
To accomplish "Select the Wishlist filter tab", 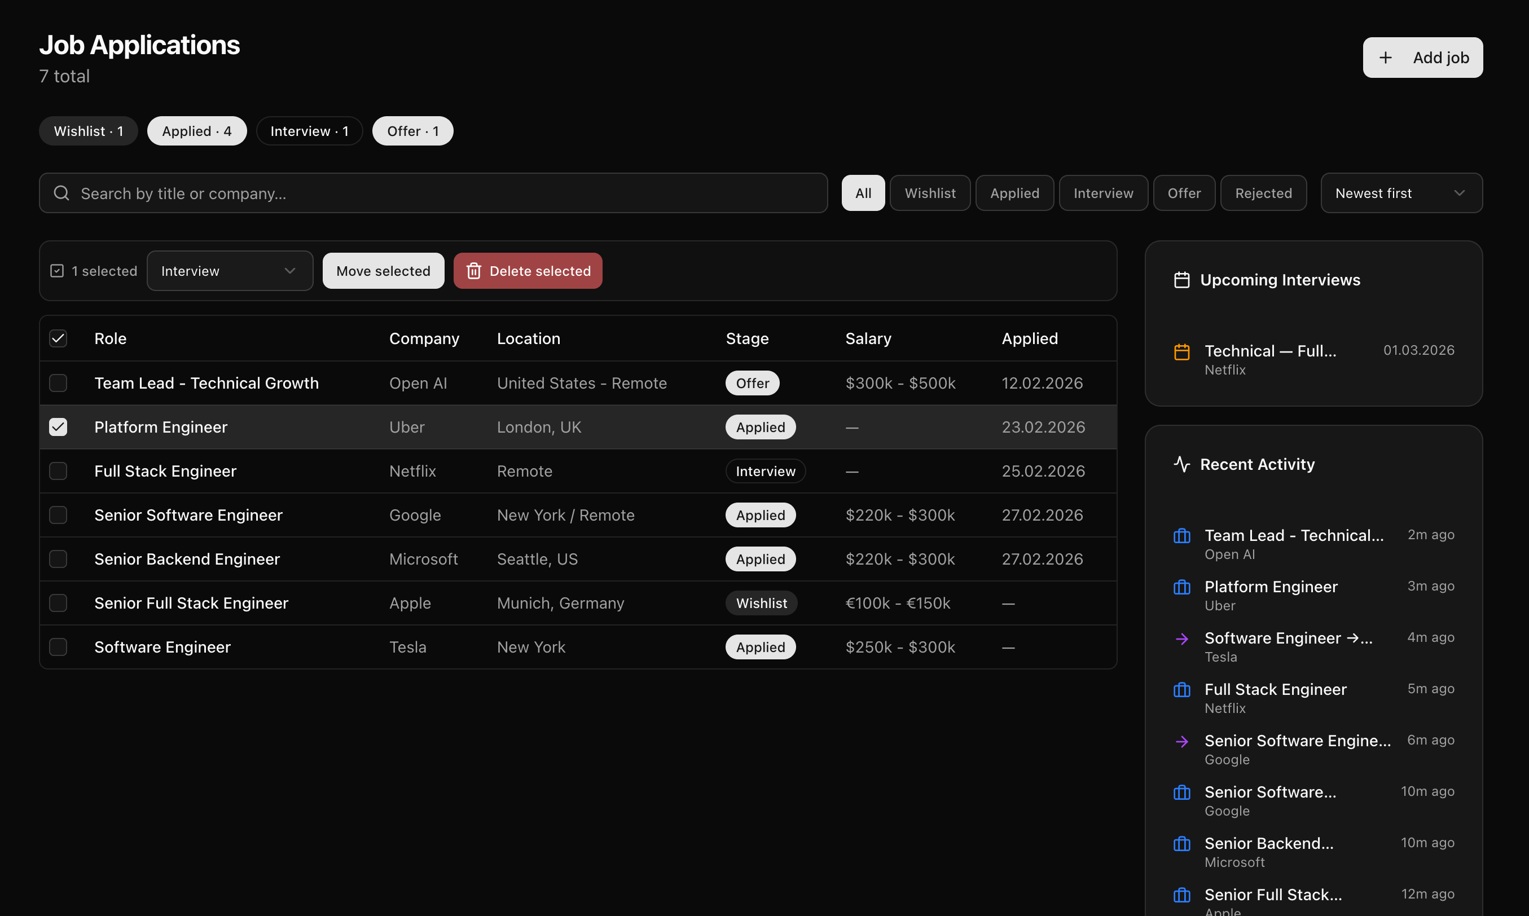I will tap(930, 193).
